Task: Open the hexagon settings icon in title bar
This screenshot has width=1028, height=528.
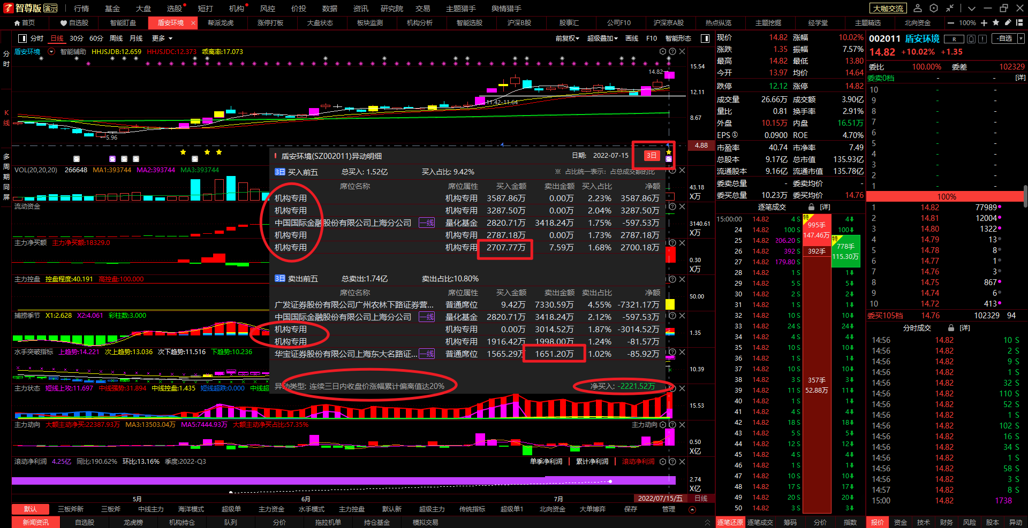Action: pyautogui.click(x=934, y=8)
